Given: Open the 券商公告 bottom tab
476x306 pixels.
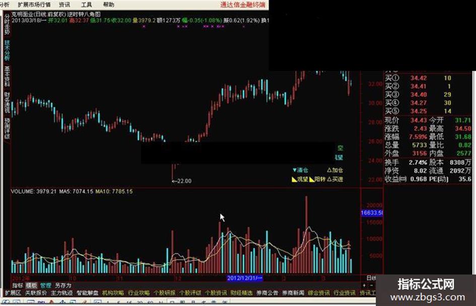Looking at the screenshot, I should 267,293.
